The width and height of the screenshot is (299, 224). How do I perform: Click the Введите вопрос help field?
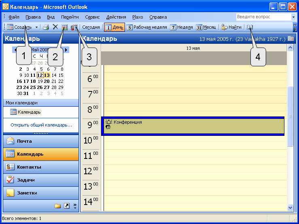[263, 17]
